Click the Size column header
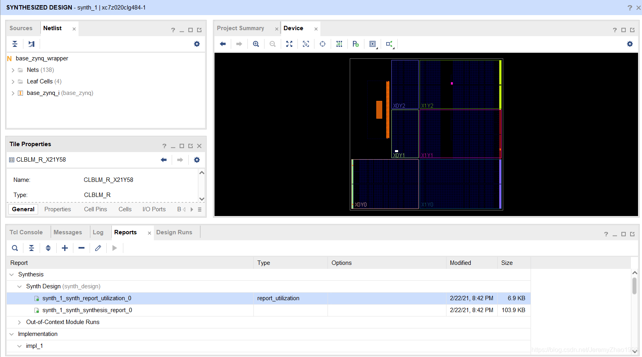The height and width of the screenshot is (357, 642). pyautogui.click(x=514, y=263)
